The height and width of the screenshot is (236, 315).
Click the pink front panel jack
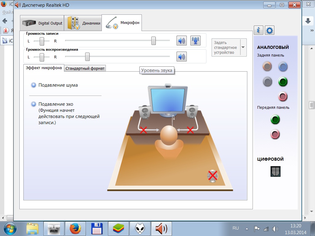tap(275, 134)
